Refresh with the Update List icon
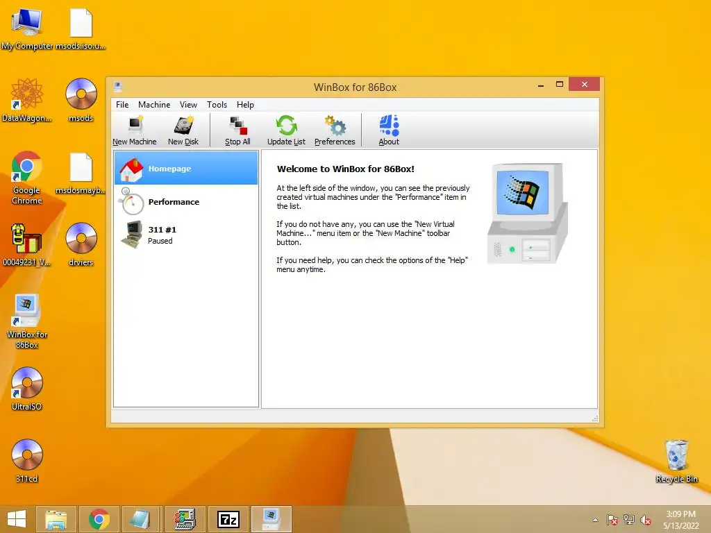Viewport: 711px width, 533px height. pyautogui.click(x=286, y=130)
